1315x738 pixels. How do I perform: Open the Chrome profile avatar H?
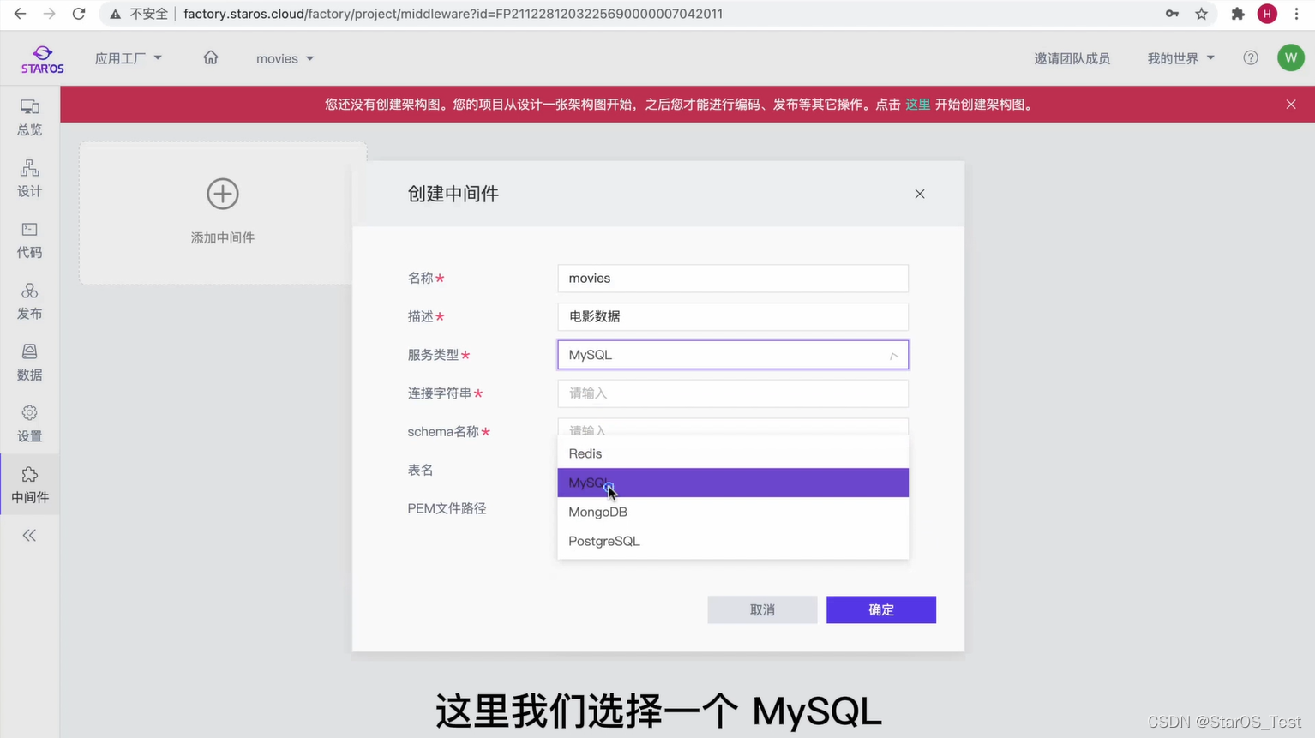coord(1267,14)
